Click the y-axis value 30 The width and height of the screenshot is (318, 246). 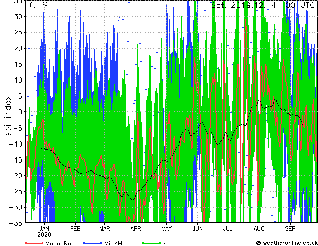[18, 17]
